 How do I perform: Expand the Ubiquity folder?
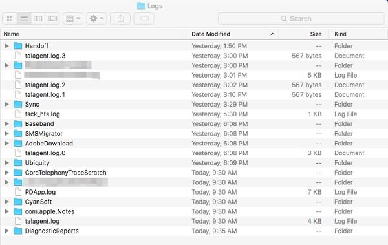(7, 163)
